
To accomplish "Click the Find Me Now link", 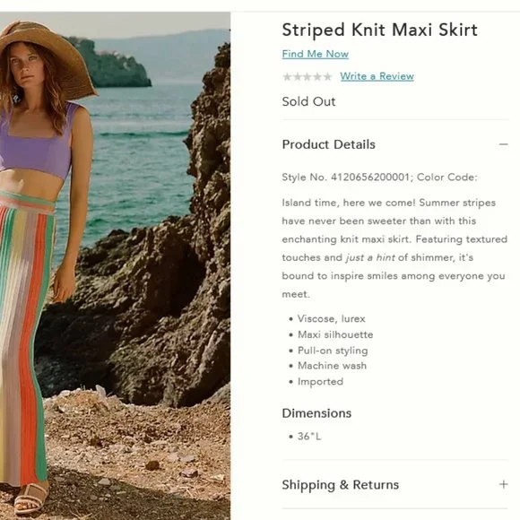I will (x=315, y=54).
